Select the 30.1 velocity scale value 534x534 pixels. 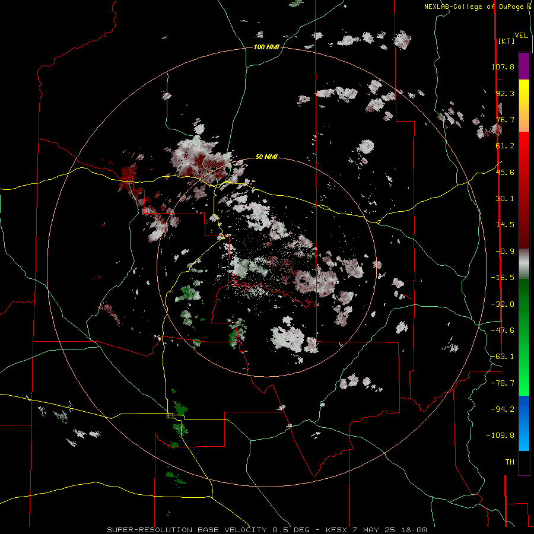coord(505,199)
